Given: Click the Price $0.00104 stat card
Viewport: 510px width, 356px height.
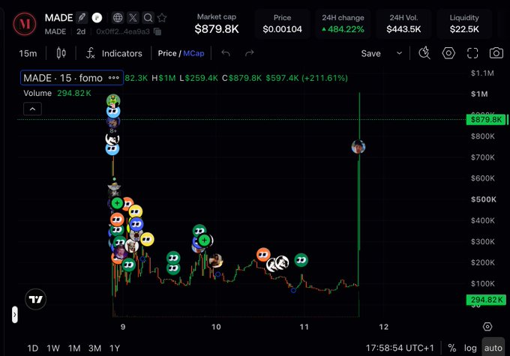Looking at the screenshot, I should pyautogui.click(x=282, y=24).
